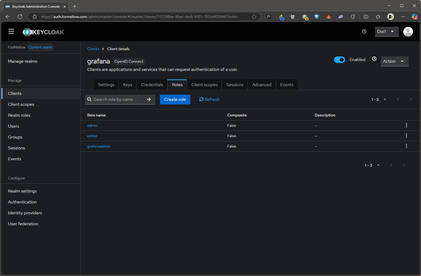Click the fox extension icon
The image size is (421, 276).
(329, 17)
